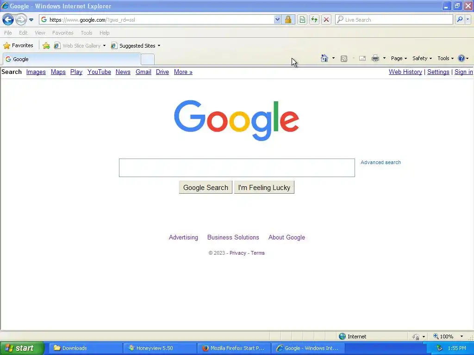The image size is (474, 355).
Task: Open a new blank tab
Action: 148,59
